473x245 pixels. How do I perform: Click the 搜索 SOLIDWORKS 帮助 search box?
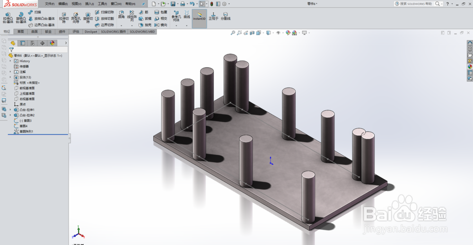tap(418, 4)
